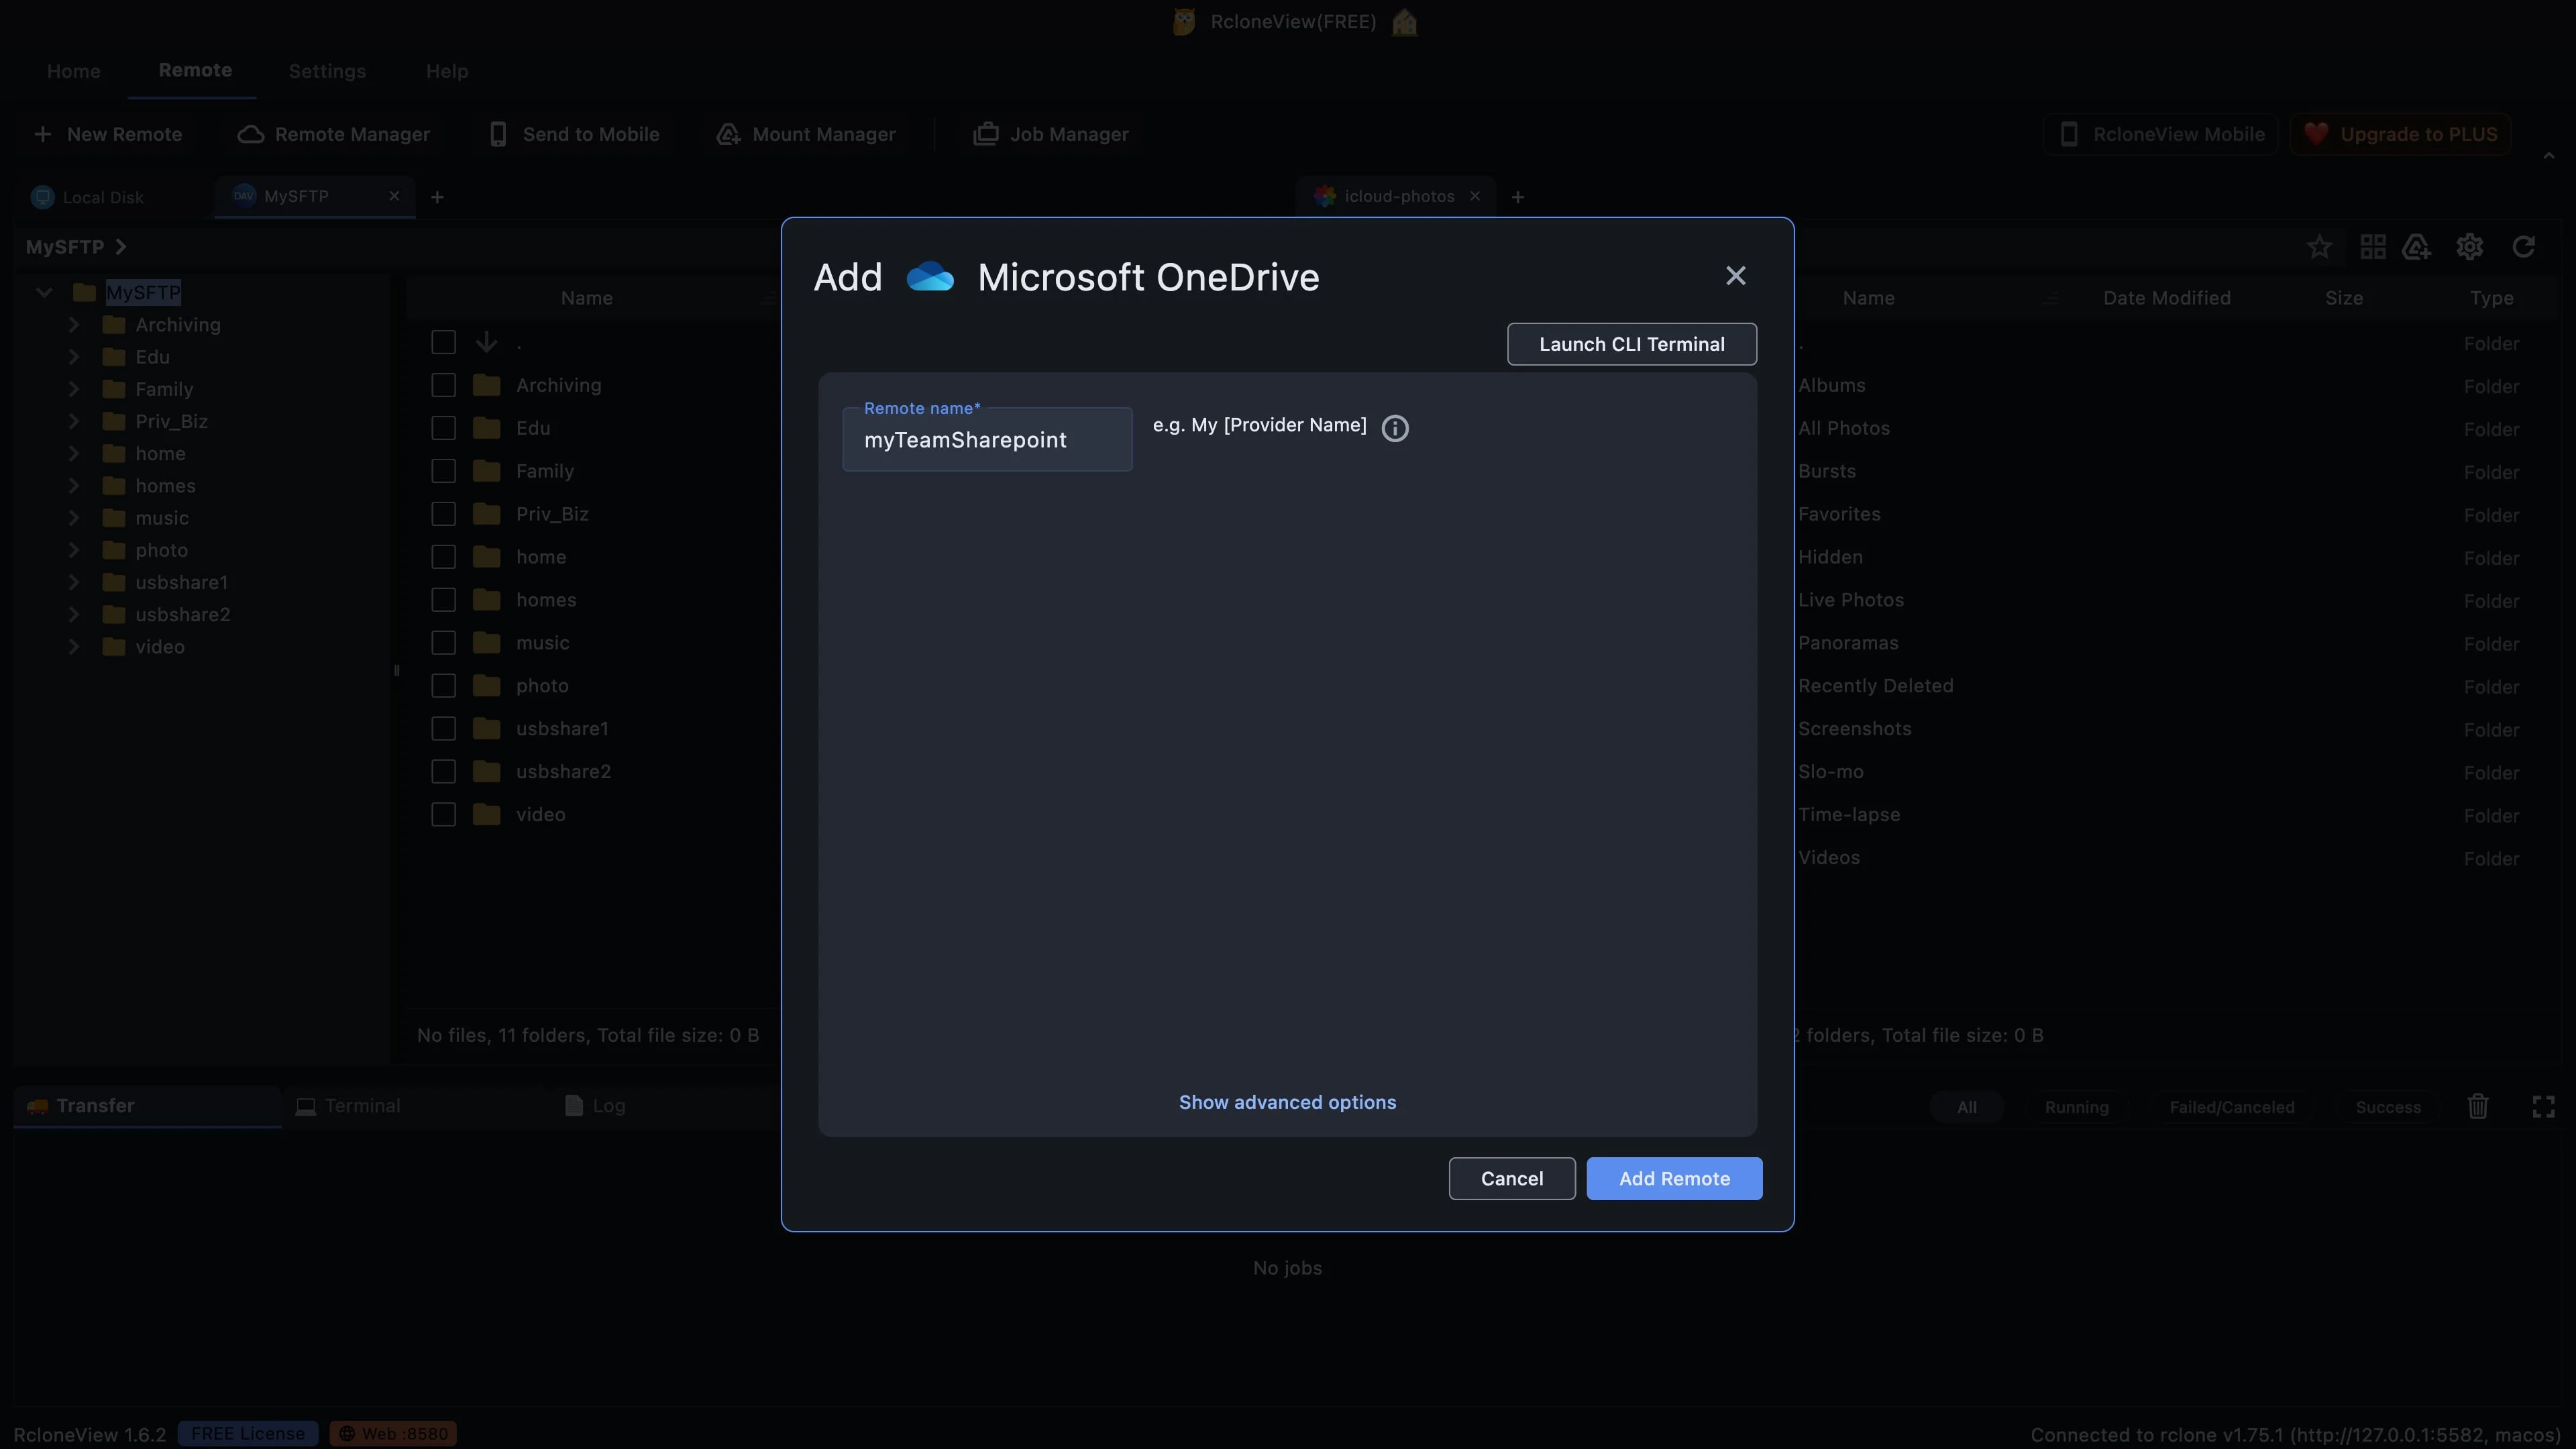Click the grid view icon in right pane
The width and height of the screenshot is (2576, 1449).
2373,247
